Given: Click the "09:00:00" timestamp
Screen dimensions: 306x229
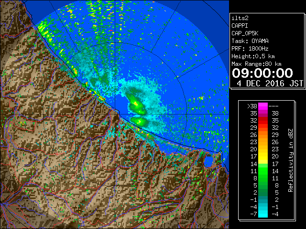Looking at the screenshot, I should 262,73.
